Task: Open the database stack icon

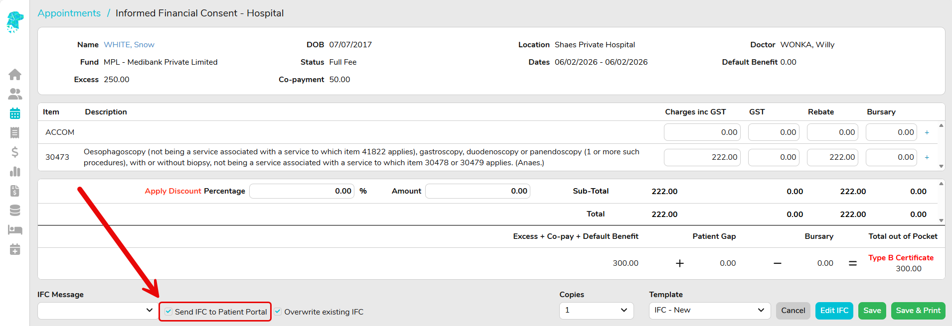Action: pyautogui.click(x=15, y=211)
